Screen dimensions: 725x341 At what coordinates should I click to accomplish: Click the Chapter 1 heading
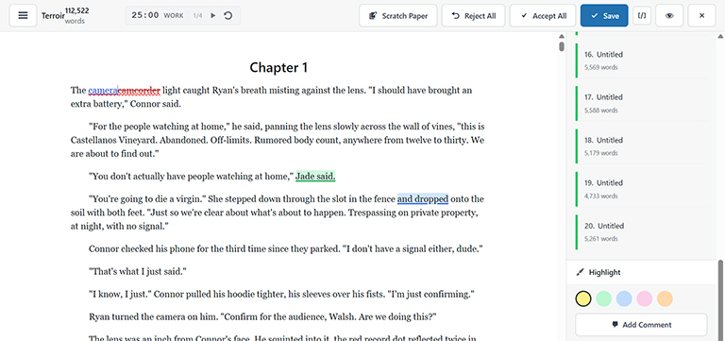[x=278, y=68]
